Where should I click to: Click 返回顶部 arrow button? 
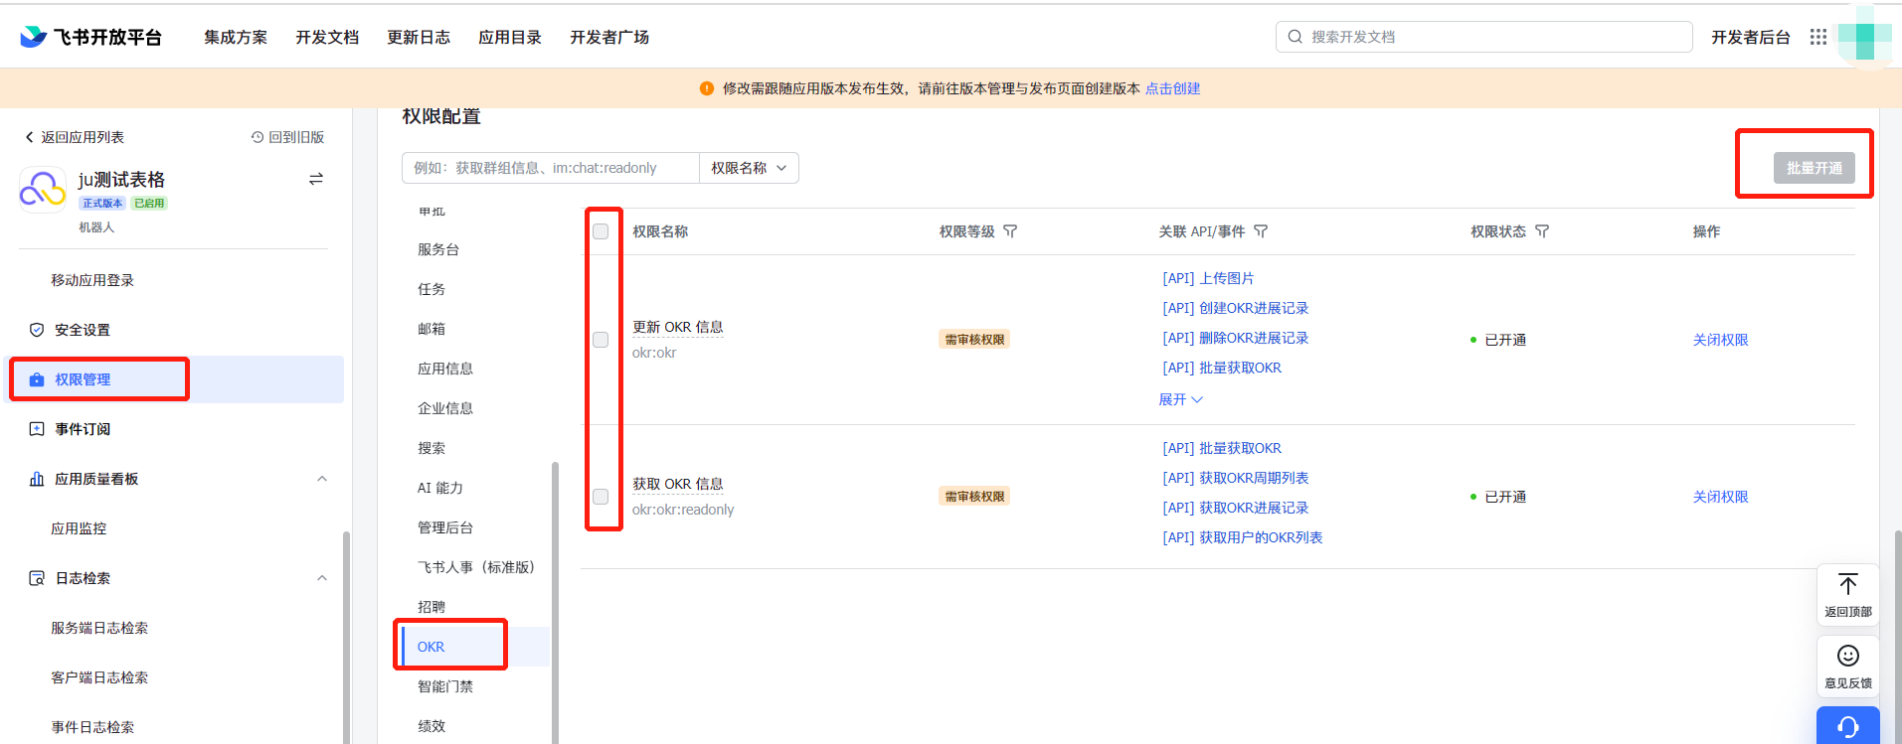[1847, 595]
